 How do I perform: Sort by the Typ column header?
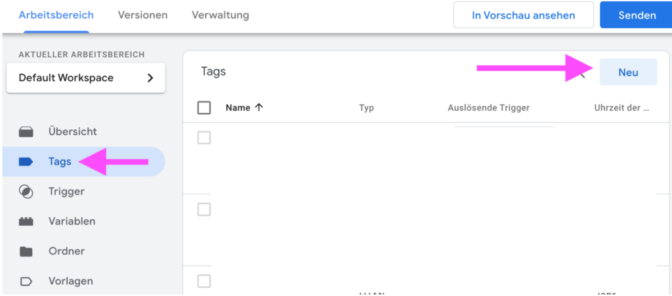[x=366, y=108]
